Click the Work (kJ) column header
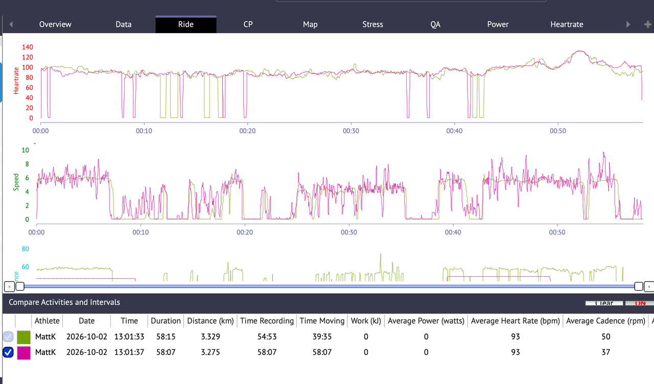 [x=366, y=321]
